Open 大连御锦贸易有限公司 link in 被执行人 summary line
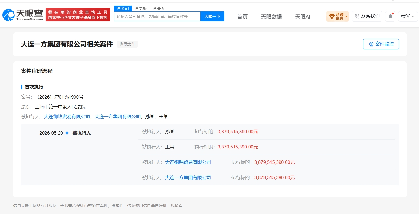419x214 pixels. [x=67, y=117]
